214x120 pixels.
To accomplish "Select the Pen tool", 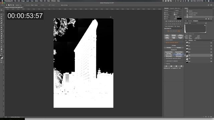I will tap(1, 40).
